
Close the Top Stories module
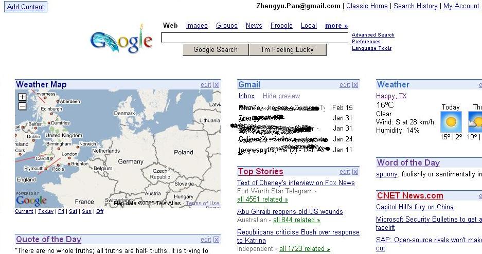(x=355, y=172)
